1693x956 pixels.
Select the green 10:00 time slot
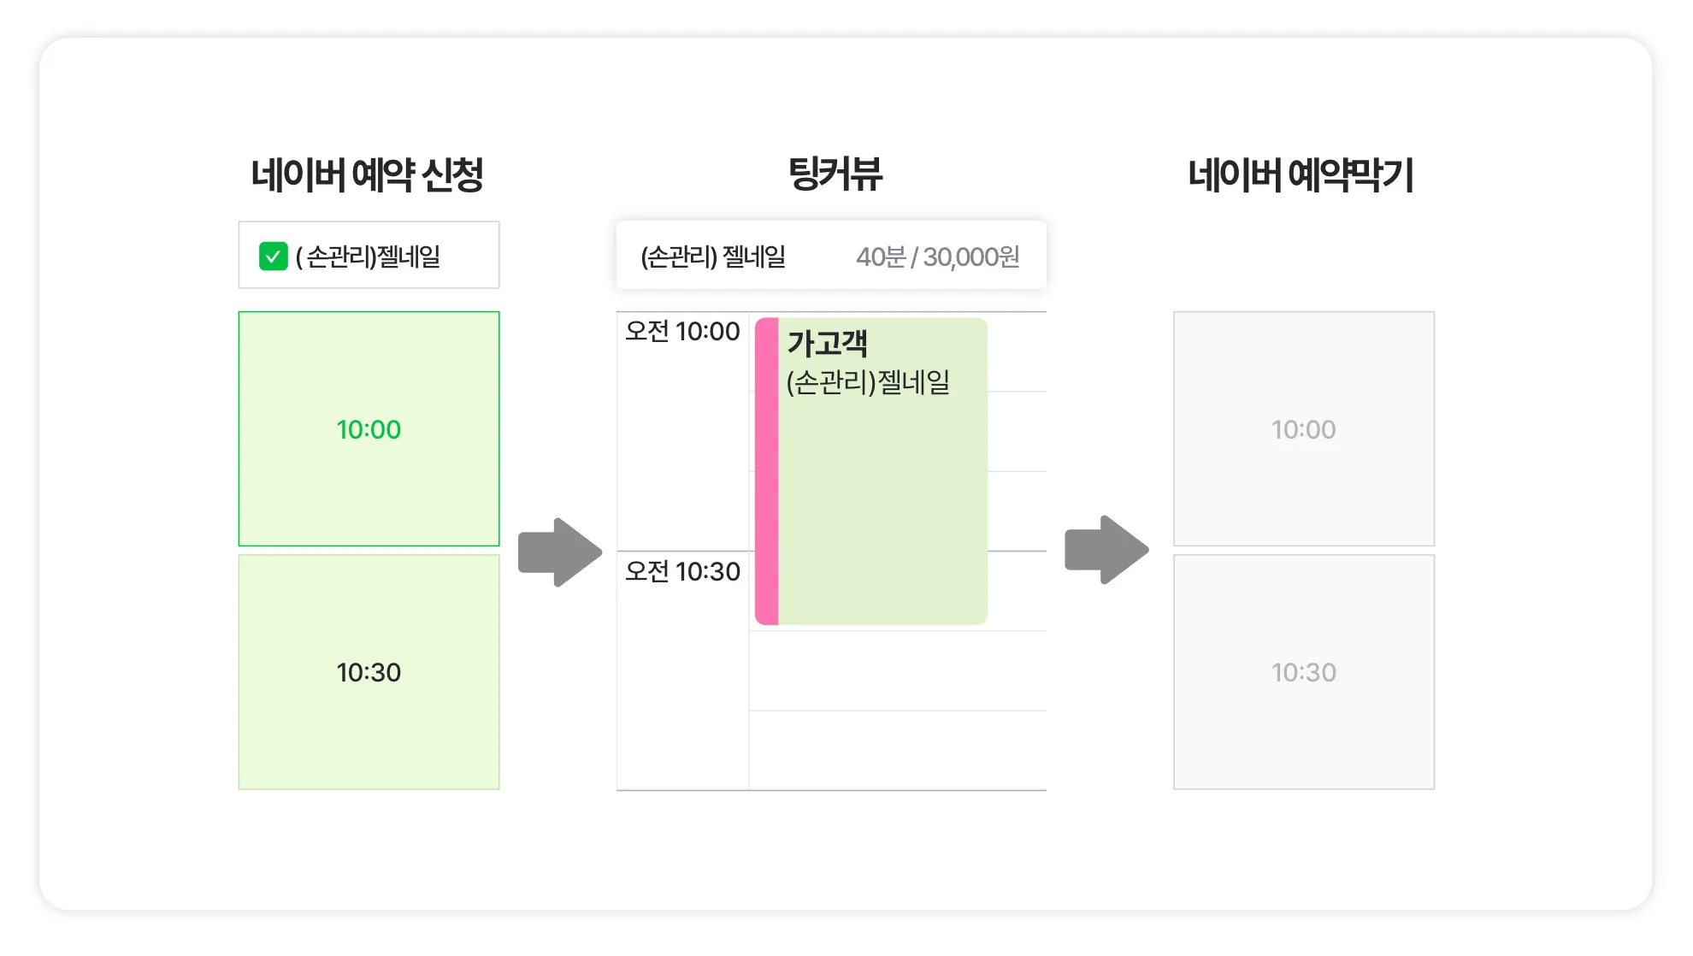coord(369,428)
